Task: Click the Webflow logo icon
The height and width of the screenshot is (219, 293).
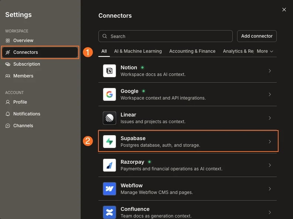Action: tap(110, 189)
